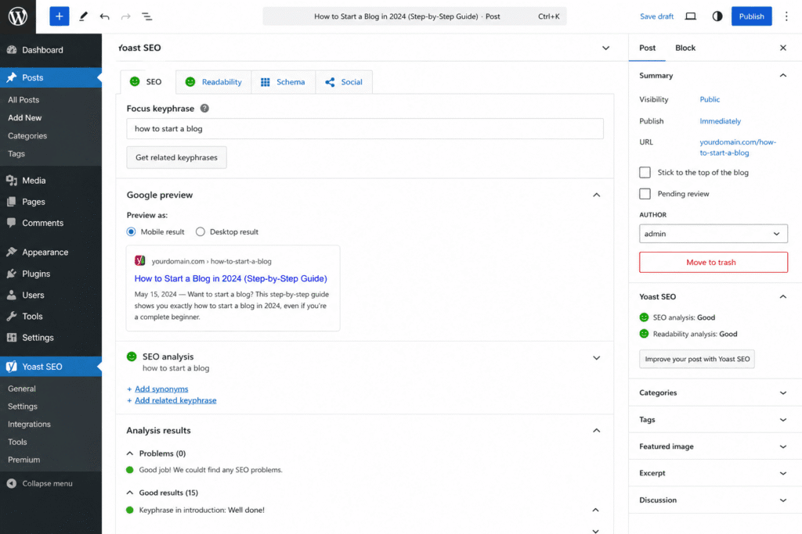
Task: Expand the Categories panel
Action: [782, 392]
